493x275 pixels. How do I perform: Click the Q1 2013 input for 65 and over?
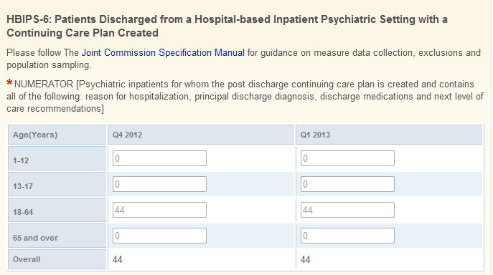[x=347, y=236]
